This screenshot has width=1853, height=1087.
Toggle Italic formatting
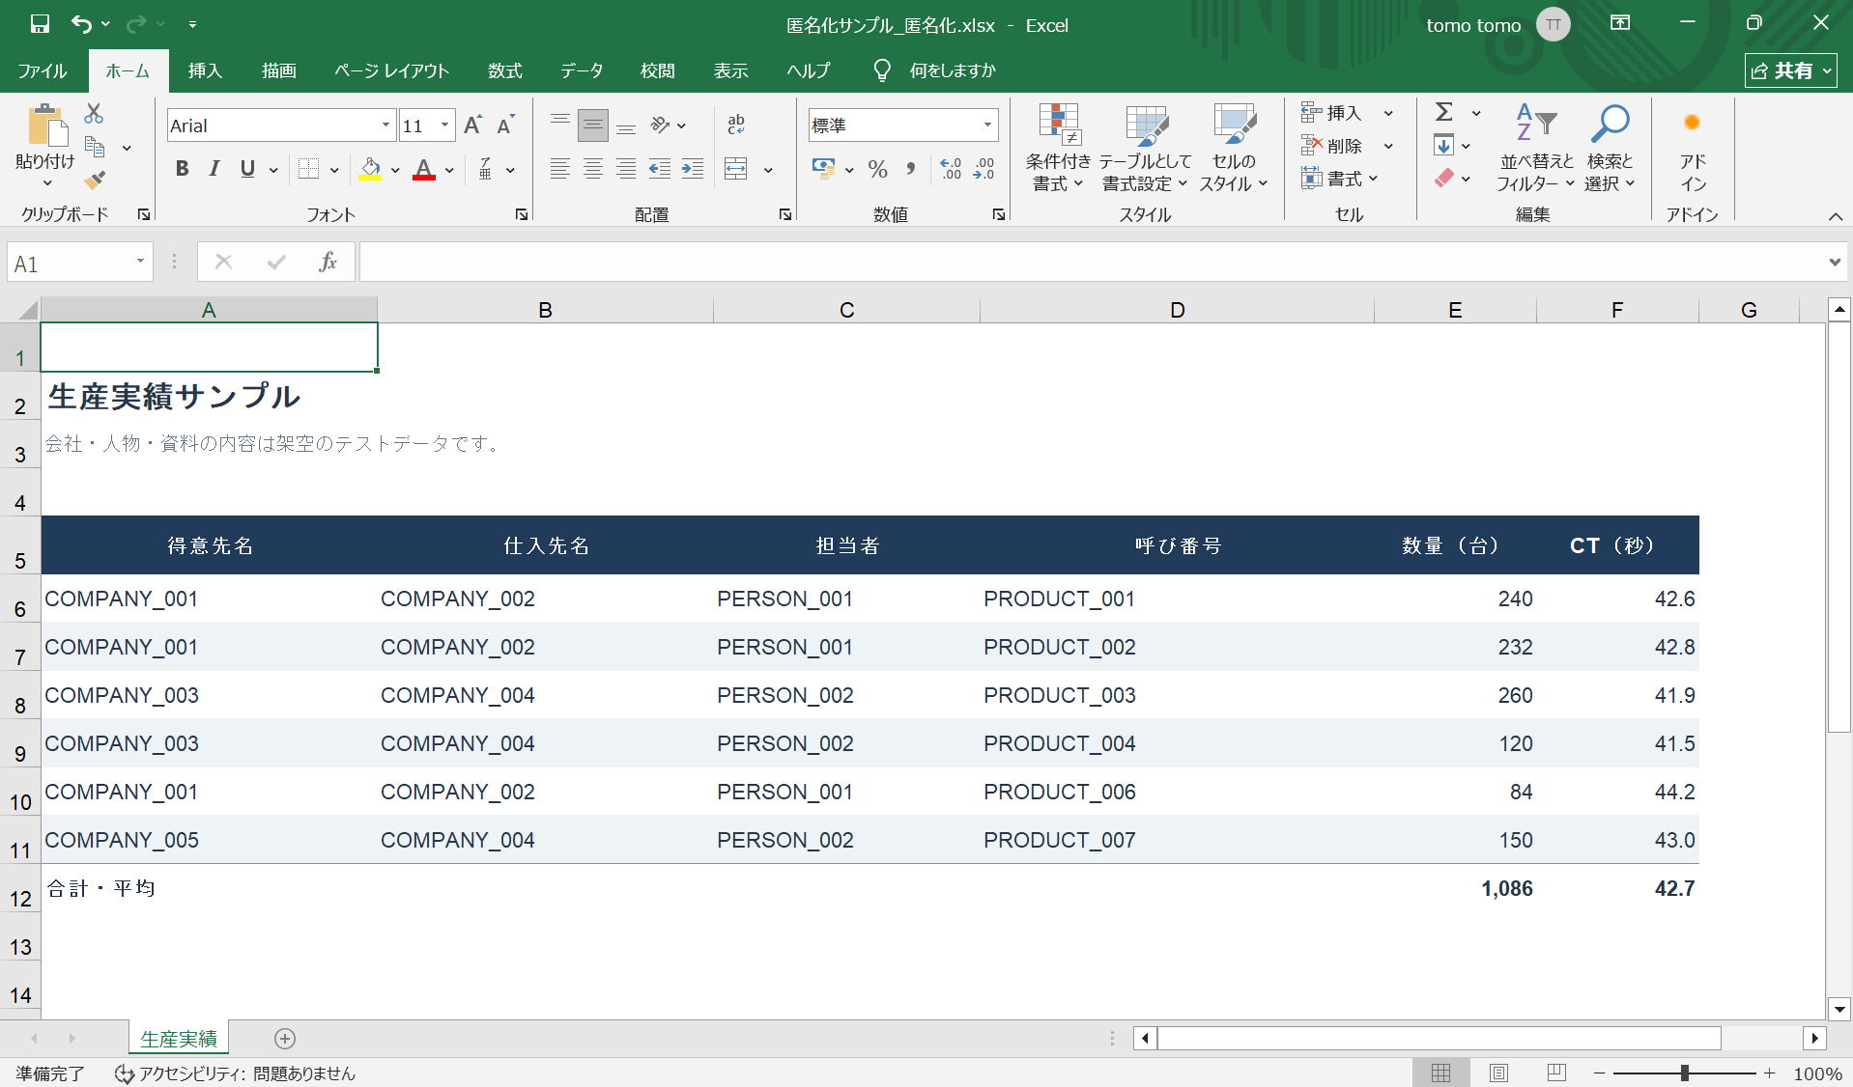click(x=214, y=169)
